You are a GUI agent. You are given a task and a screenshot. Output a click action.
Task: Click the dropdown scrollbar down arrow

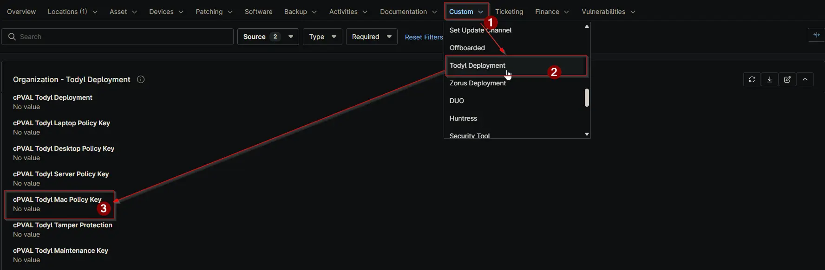pos(587,134)
